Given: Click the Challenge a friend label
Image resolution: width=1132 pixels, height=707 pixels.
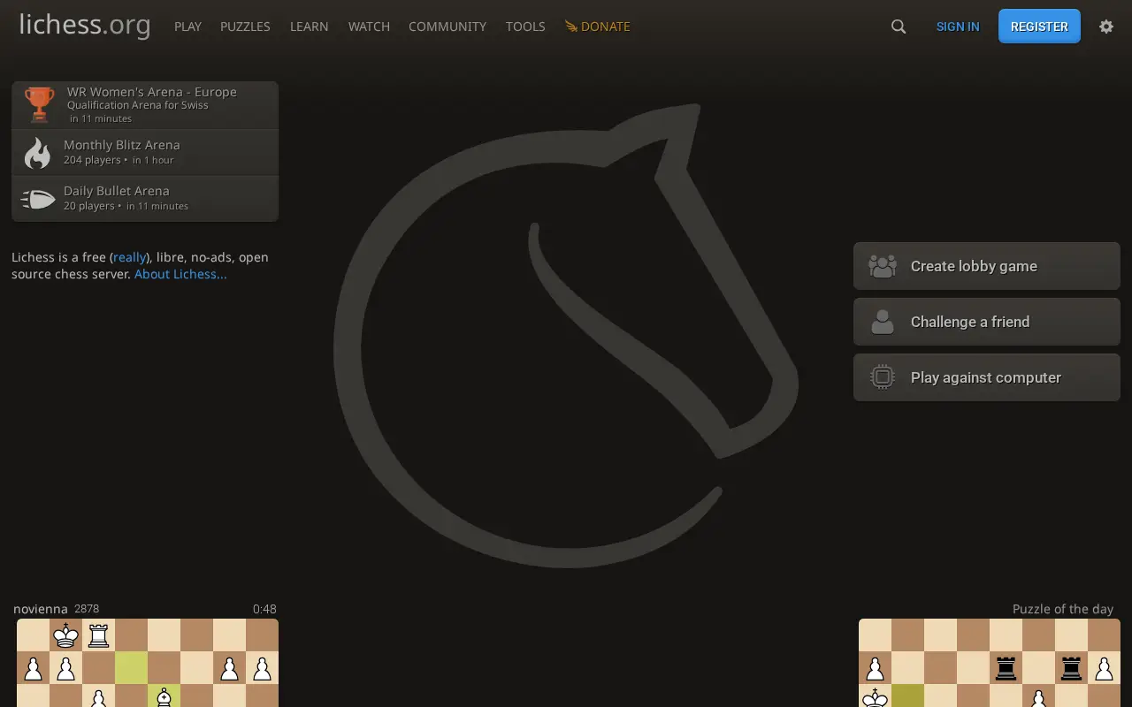Looking at the screenshot, I should [970, 322].
